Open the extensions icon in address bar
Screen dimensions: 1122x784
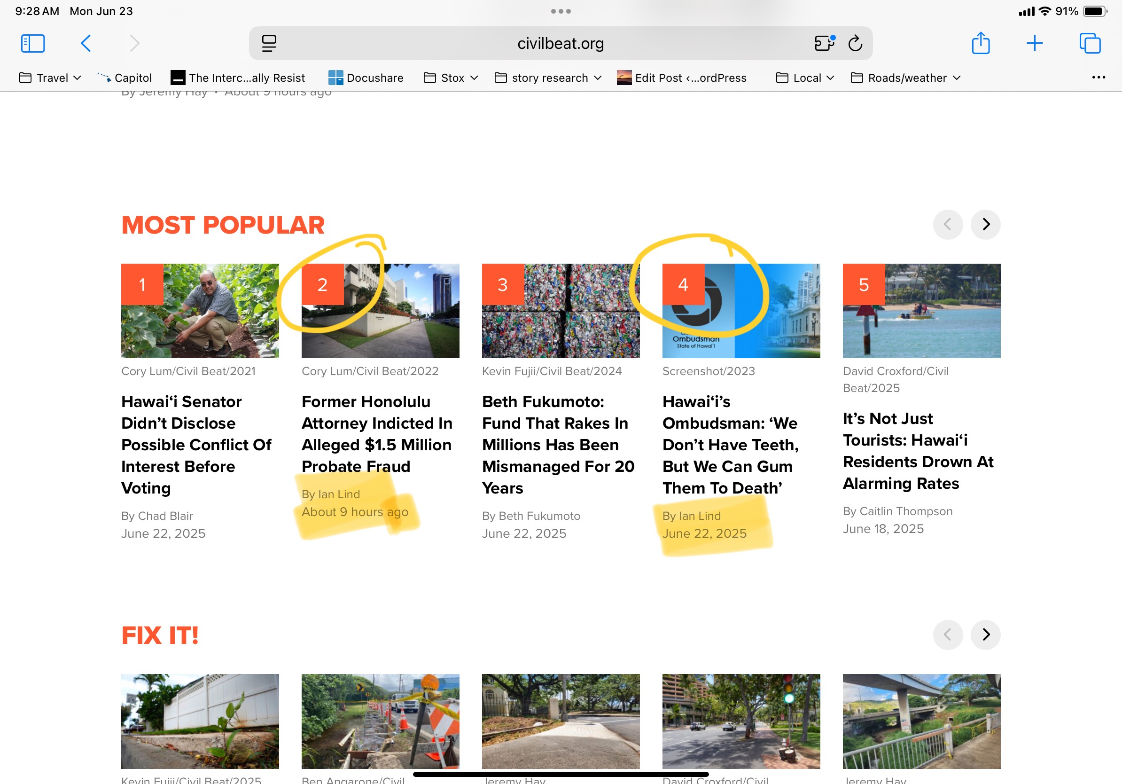pyautogui.click(x=825, y=43)
